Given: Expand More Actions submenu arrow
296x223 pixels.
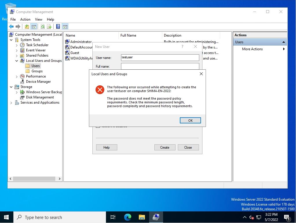Looking at the screenshot, I should (x=284, y=49).
